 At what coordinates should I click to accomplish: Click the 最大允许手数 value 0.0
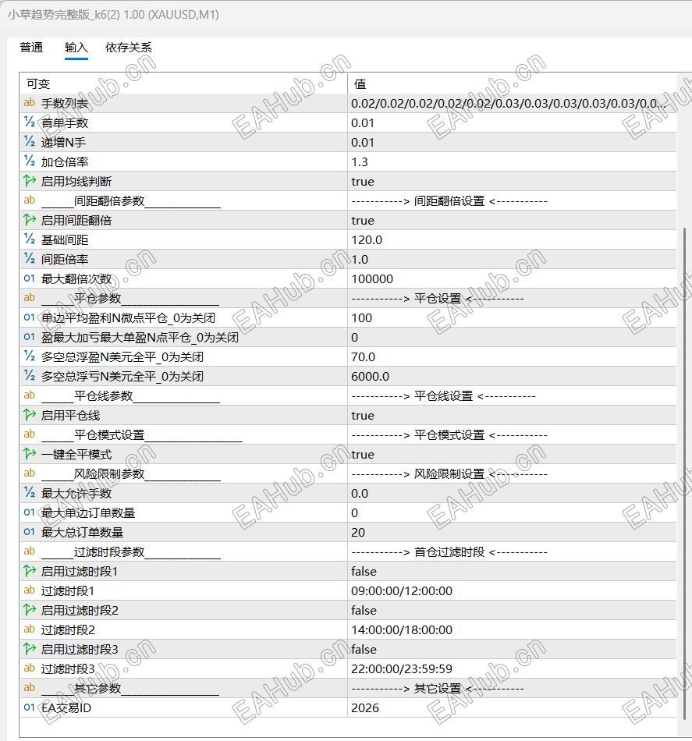(x=360, y=494)
